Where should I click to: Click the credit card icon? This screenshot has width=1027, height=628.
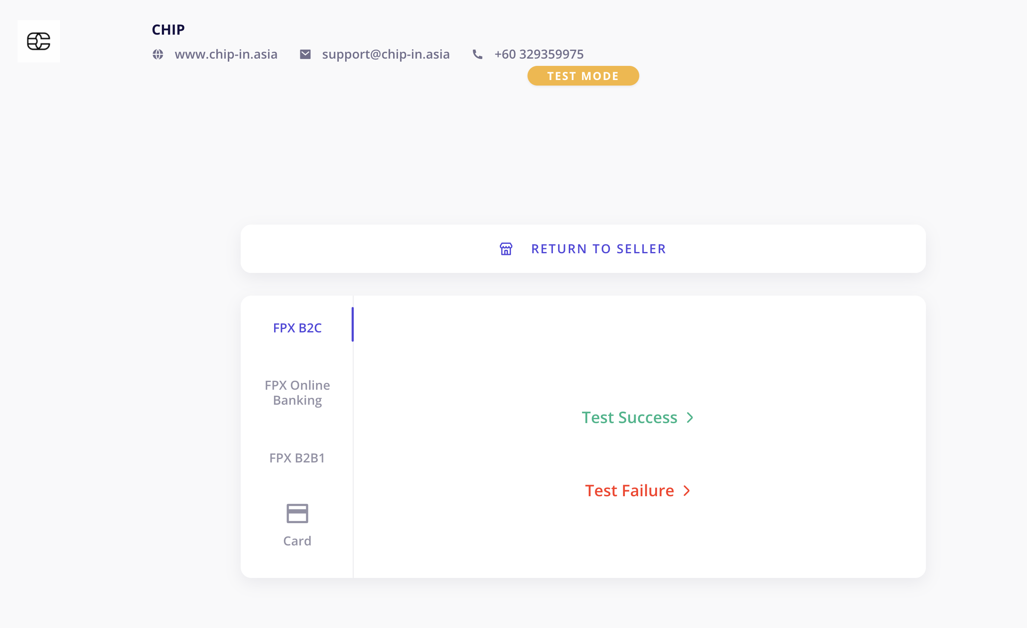tap(297, 513)
